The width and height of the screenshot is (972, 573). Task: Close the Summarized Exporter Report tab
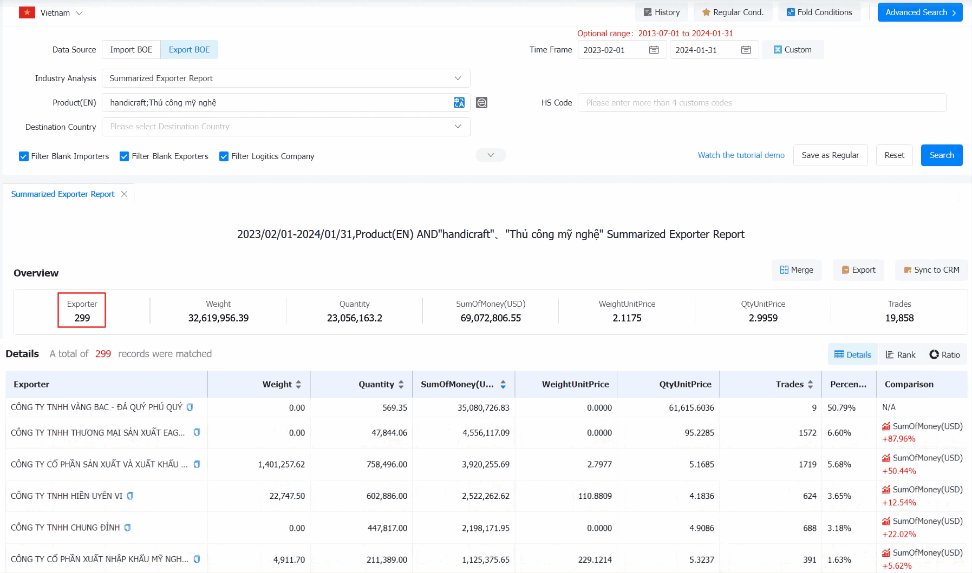click(x=124, y=194)
